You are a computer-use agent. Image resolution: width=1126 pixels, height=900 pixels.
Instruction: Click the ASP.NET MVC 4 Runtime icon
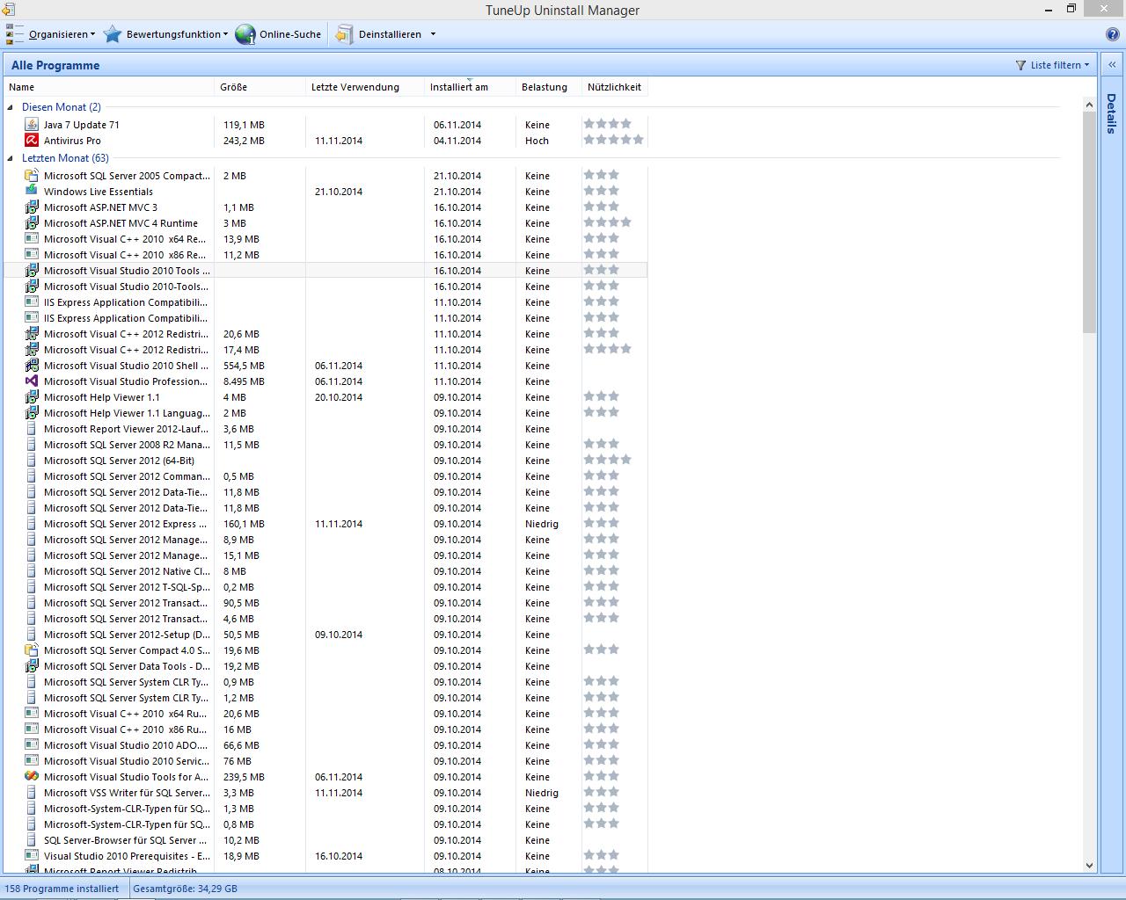32,223
